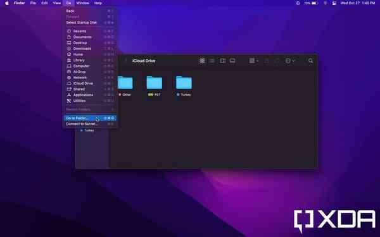Open iCloud Drive from the Go menu

[90, 83]
